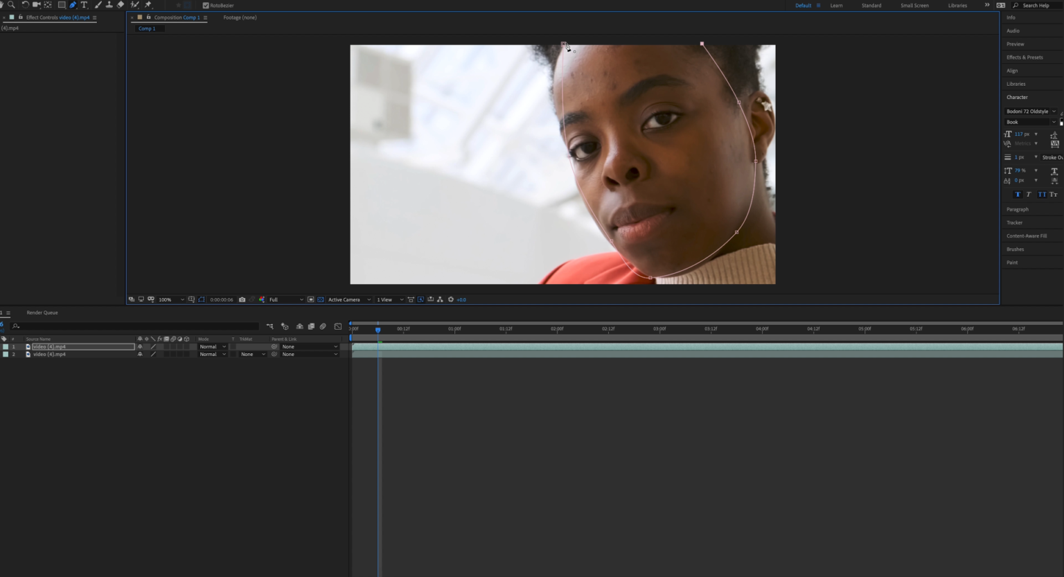Screen dimensions: 1064x577
Task: Take a snapshot with the camera icon
Action: 242,299
